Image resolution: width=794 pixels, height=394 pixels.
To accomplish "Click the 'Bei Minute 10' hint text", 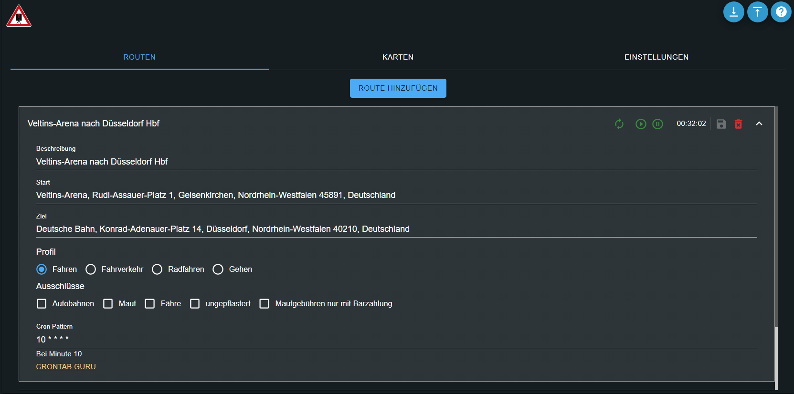I will pos(59,354).
